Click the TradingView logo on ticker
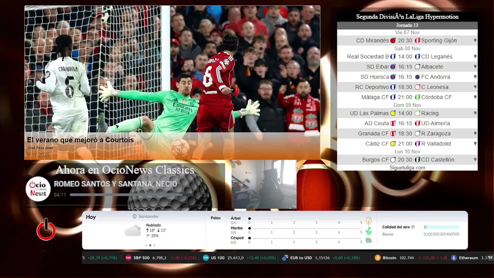494x278 pixels. point(490,258)
